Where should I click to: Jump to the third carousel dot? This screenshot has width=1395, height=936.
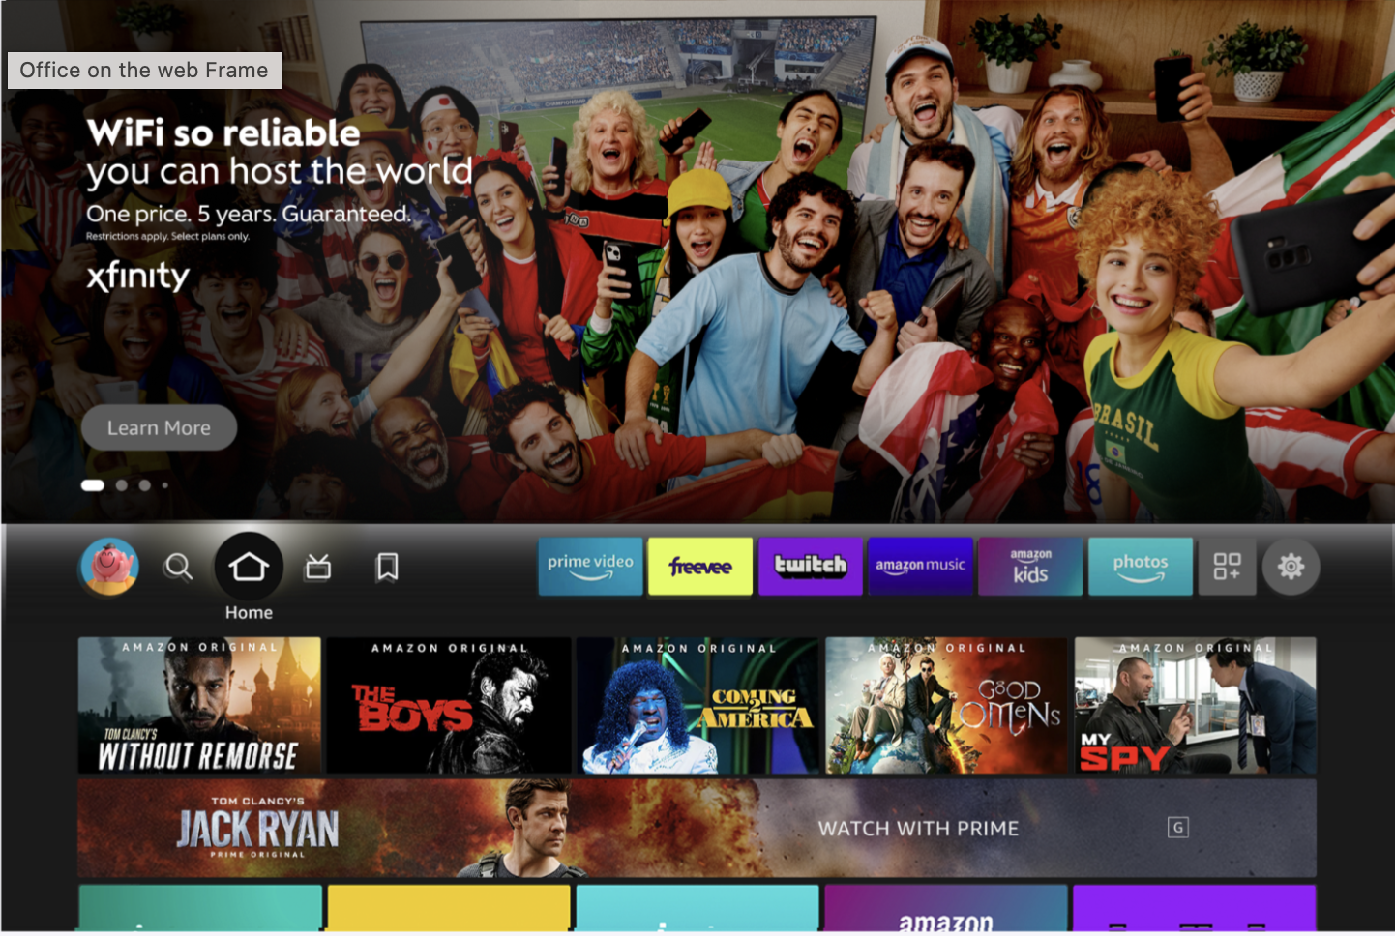tap(145, 485)
